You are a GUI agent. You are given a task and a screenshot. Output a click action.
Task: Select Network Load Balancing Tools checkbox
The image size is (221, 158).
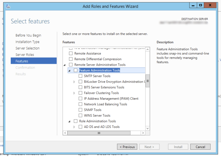[80, 104]
